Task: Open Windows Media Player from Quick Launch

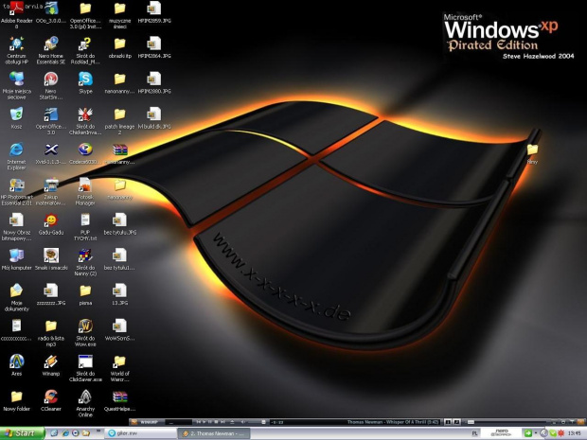Action: click(x=75, y=432)
